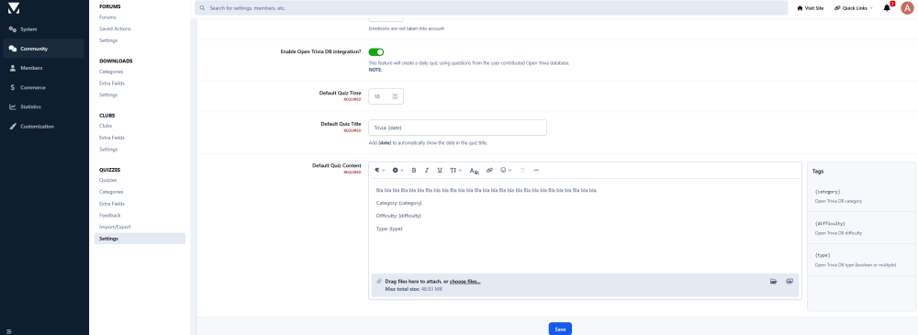Toggle italic in editor toolbar
This screenshot has width=918, height=335.
click(427, 171)
